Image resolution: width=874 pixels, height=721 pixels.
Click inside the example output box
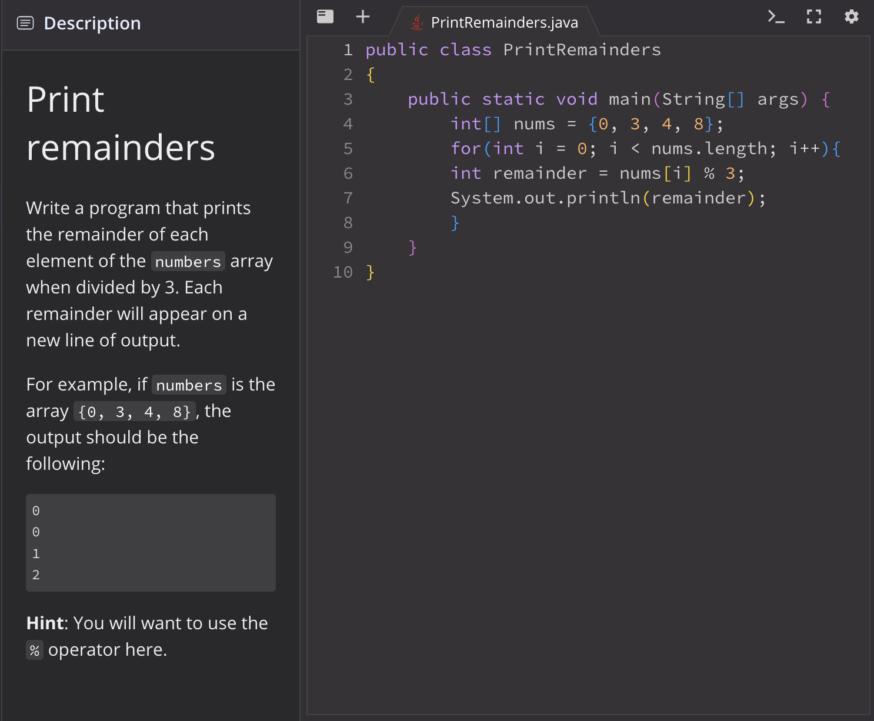pos(150,542)
